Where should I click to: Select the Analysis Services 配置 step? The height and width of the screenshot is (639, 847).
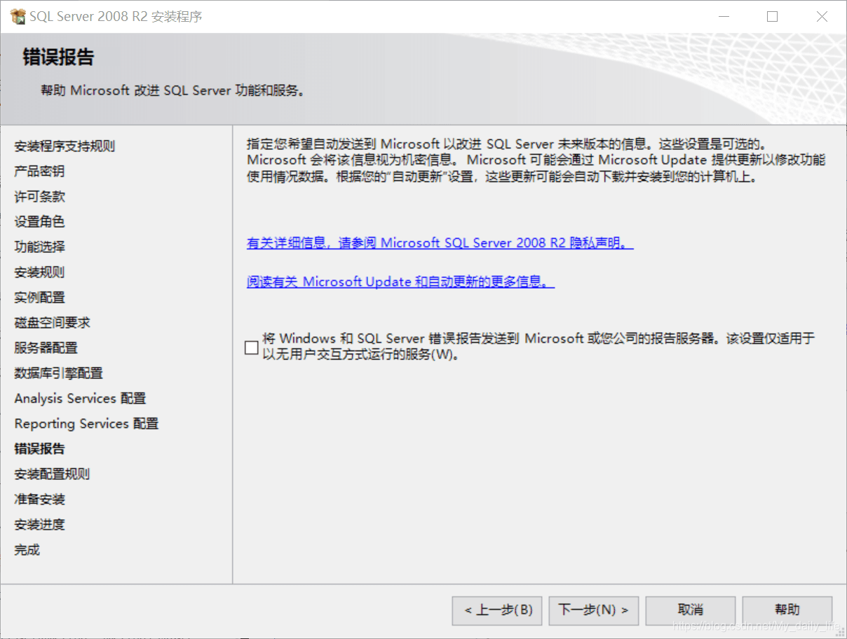[80, 399]
